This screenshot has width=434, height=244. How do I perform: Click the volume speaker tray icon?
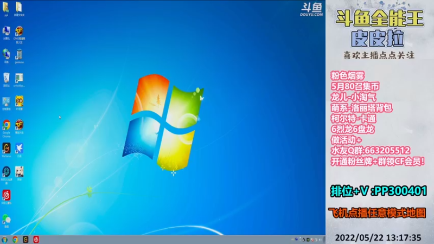point(320,240)
